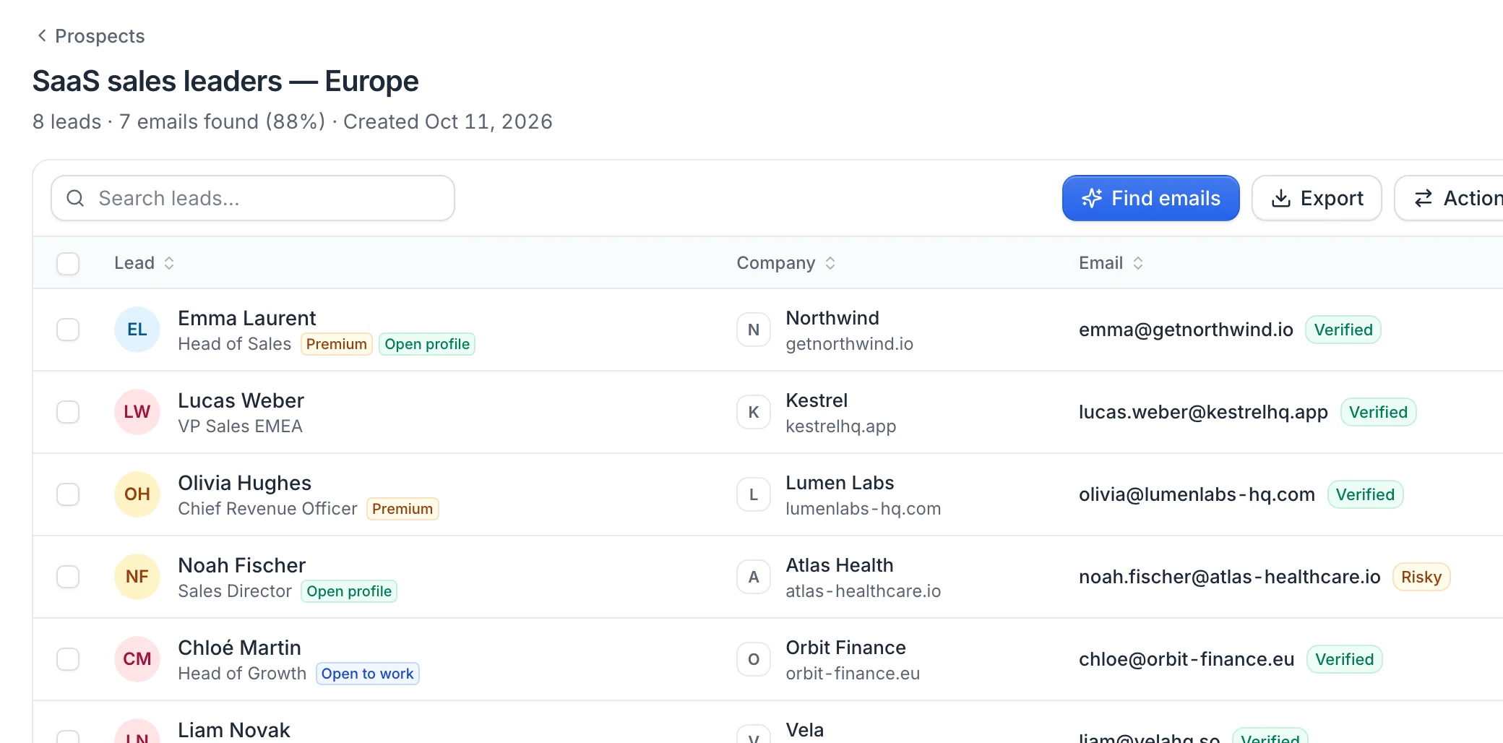
Task: Sort by Email column
Action: 1111,263
